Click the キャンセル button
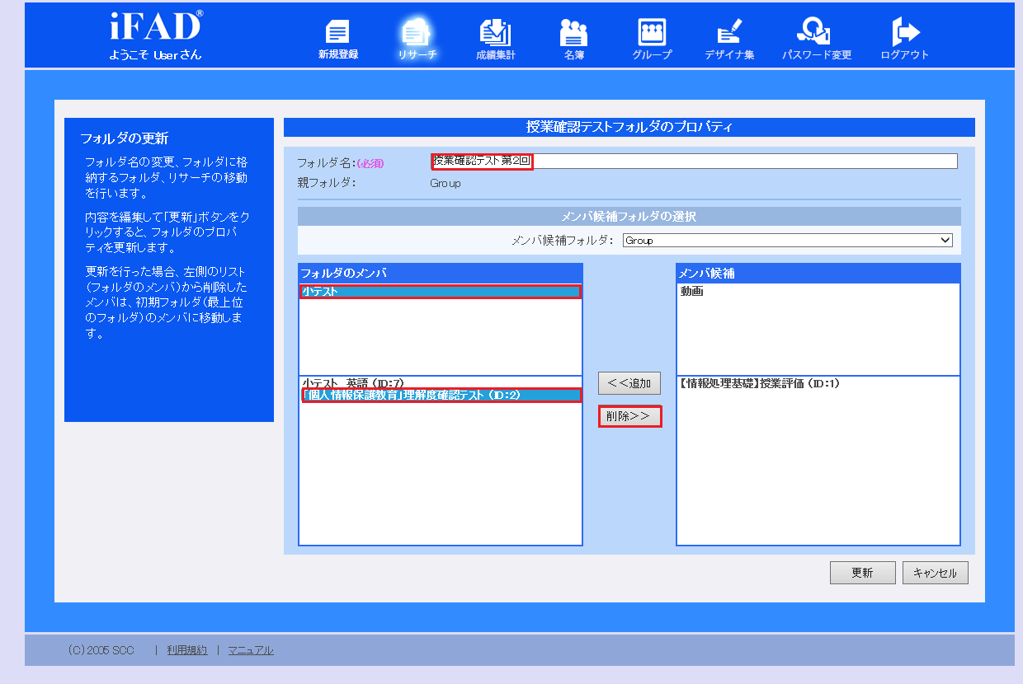 (936, 573)
